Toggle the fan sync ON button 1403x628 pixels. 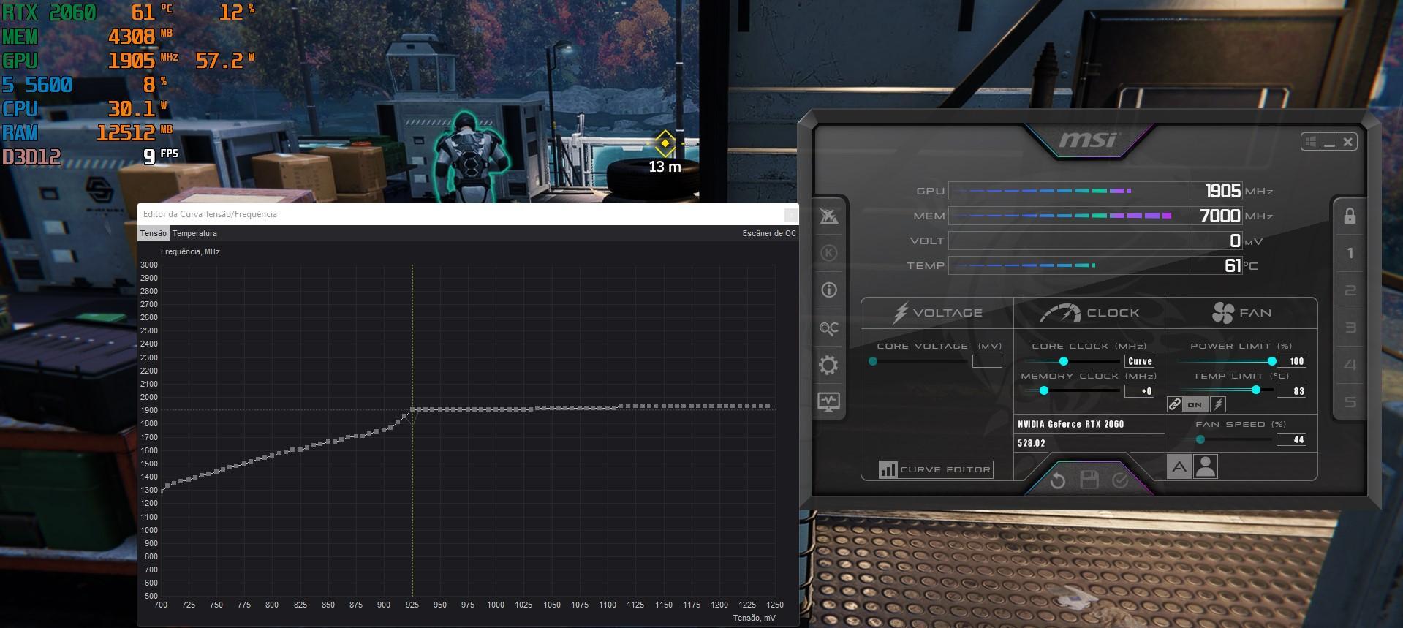click(x=1195, y=404)
